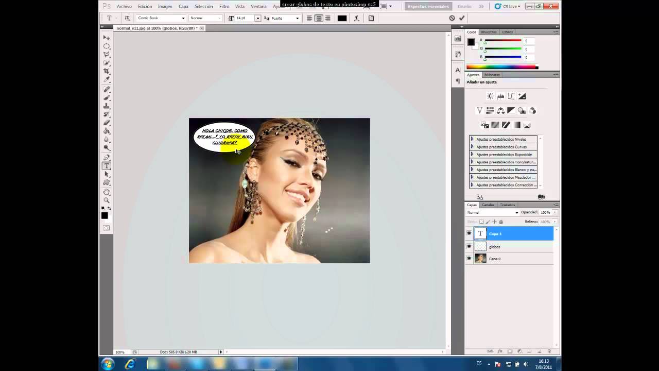The width and height of the screenshot is (659, 371).
Task: Add a Brightness/Contrast adjustment
Action: 490,96
